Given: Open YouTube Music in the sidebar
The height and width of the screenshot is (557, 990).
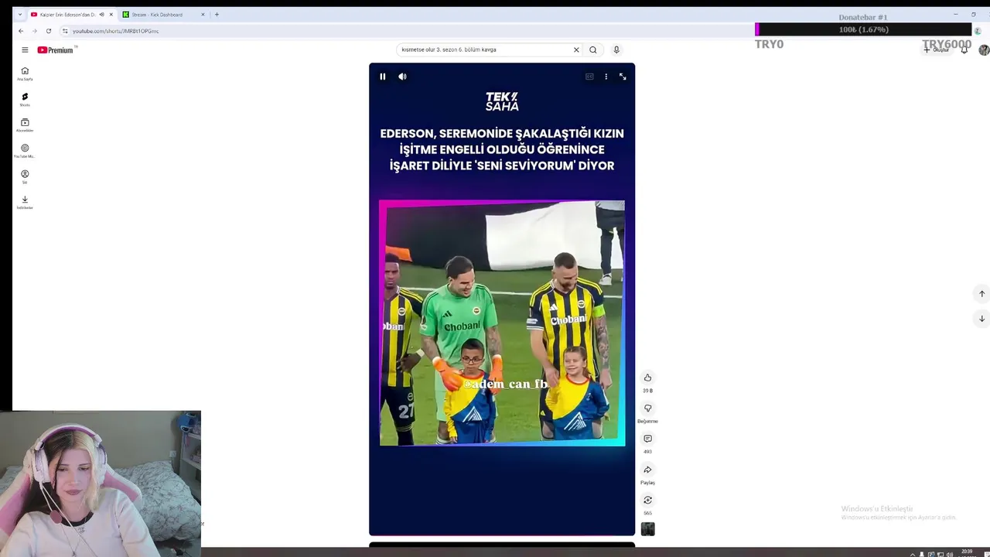Looking at the screenshot, I should pyautogui.click(x=25, y=150).
